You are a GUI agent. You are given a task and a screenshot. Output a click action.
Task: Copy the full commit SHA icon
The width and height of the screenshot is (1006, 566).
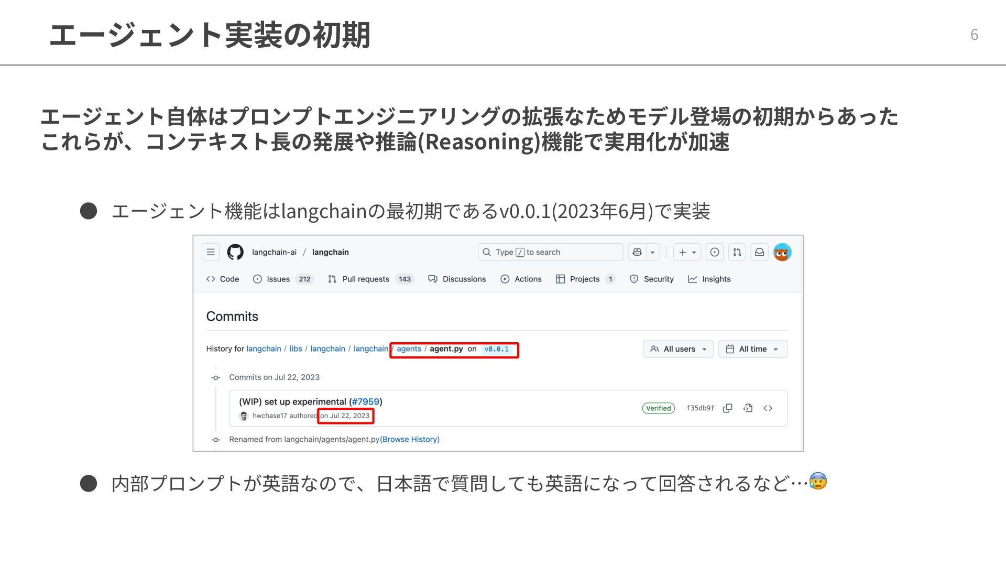pos(727,408)
